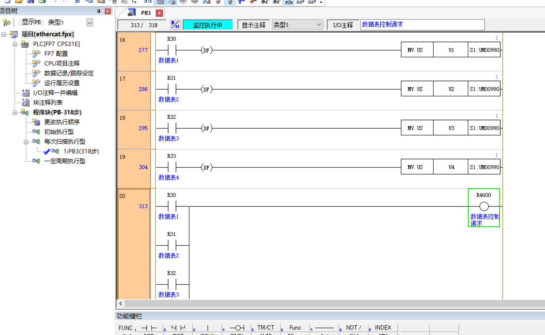Image resolution: width=545 pixels, height=335 pixels.
Task: Click the TM/CT function key button
Action: [266, 328]
